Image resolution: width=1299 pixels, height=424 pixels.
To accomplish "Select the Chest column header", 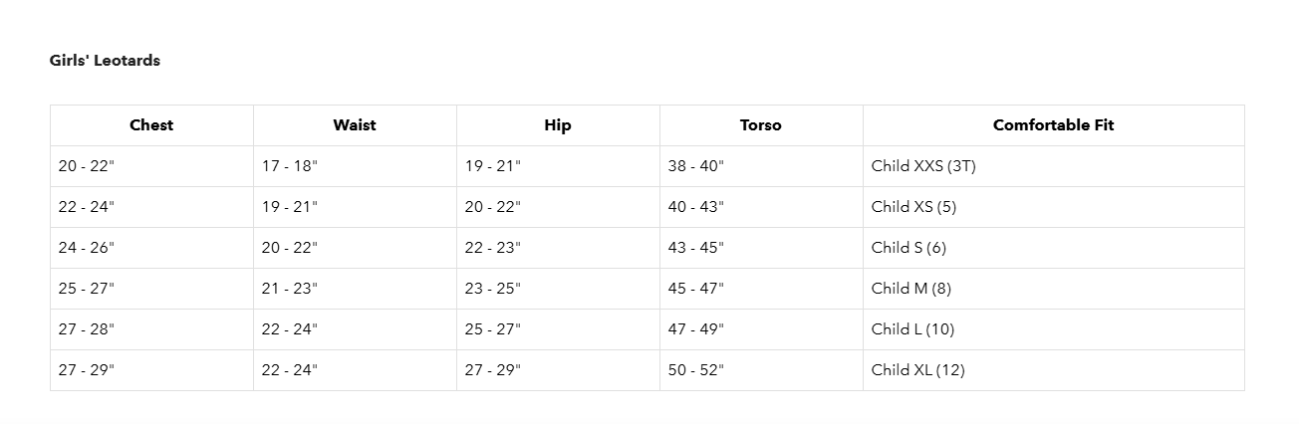I will pos(151,125).
